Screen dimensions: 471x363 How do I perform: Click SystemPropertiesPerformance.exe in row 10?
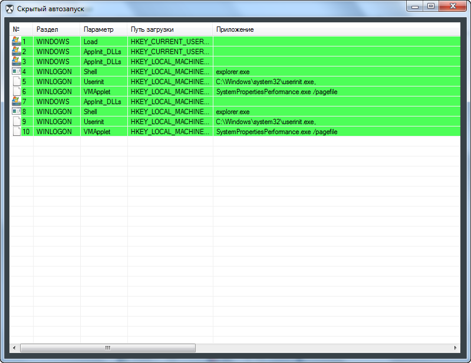pos(276,132)
